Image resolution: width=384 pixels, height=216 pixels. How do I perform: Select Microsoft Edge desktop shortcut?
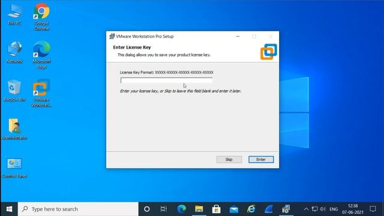pyautogui.click(x=41, y=55)
